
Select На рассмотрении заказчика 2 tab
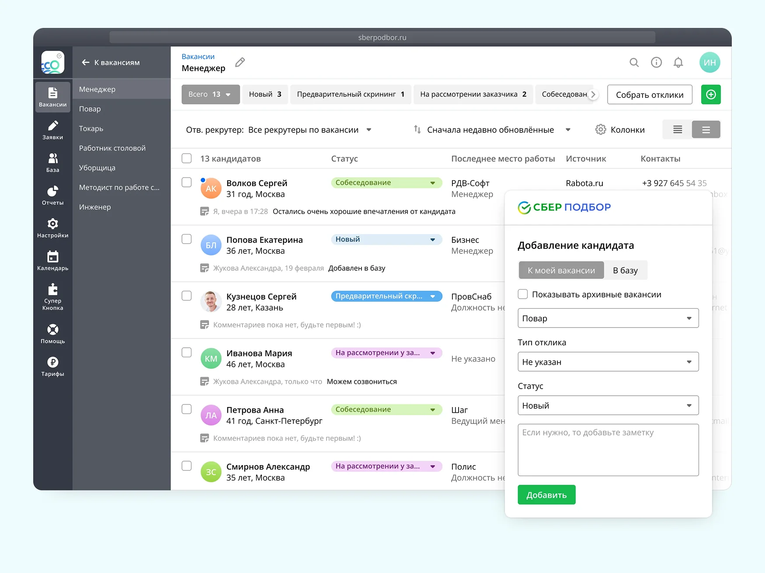(x=473, y=94)
